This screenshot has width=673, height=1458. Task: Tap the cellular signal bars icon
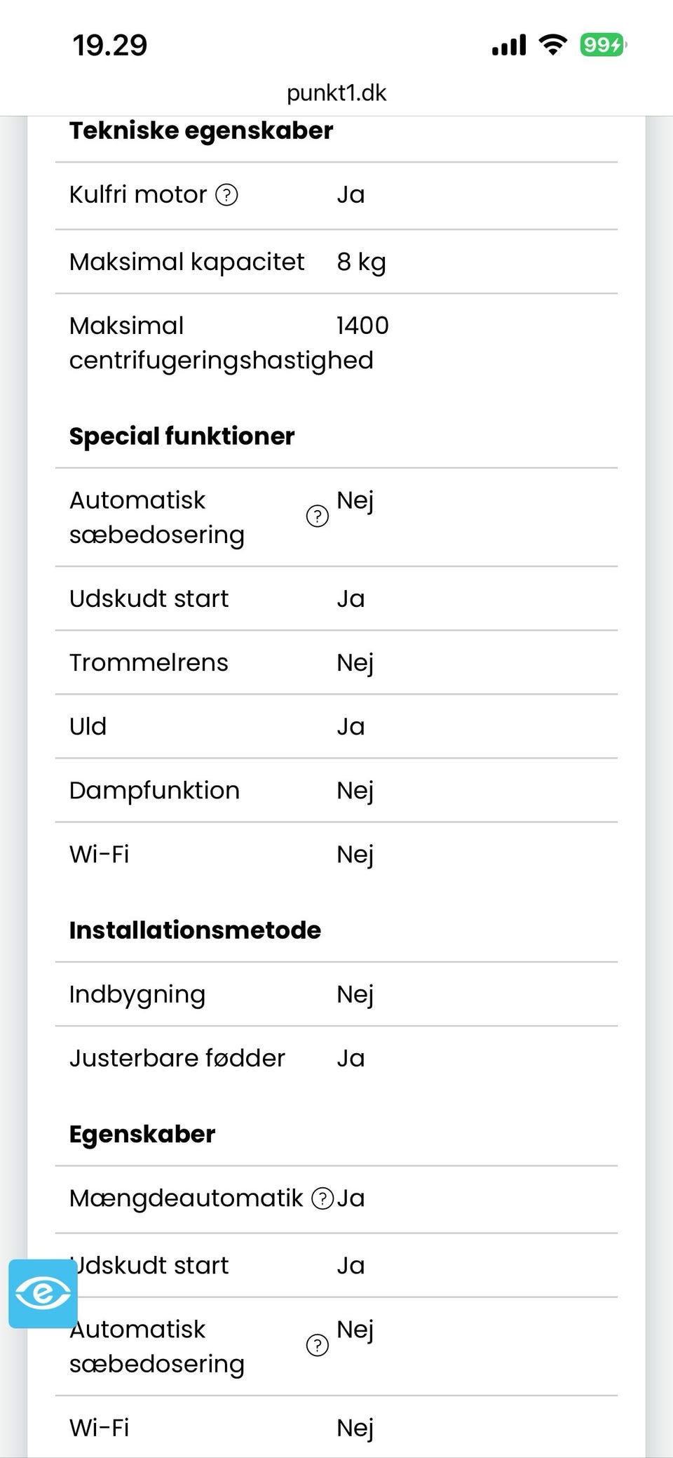point(509,46)
